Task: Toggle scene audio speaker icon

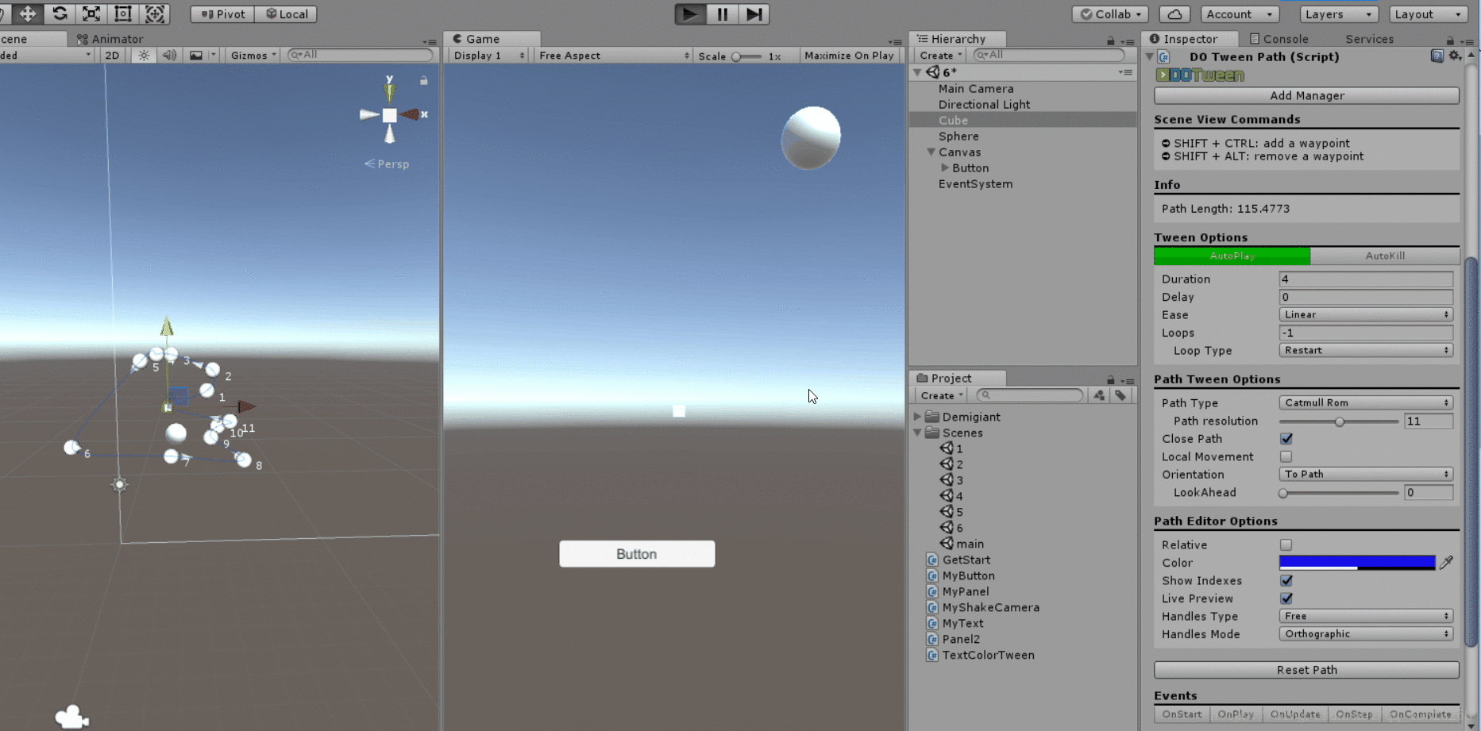Action: (x=169, y=55)
